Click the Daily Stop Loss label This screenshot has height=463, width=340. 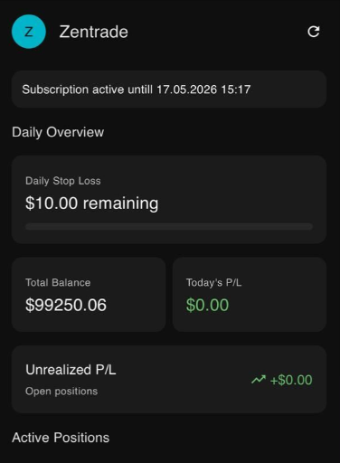(63, 181)
